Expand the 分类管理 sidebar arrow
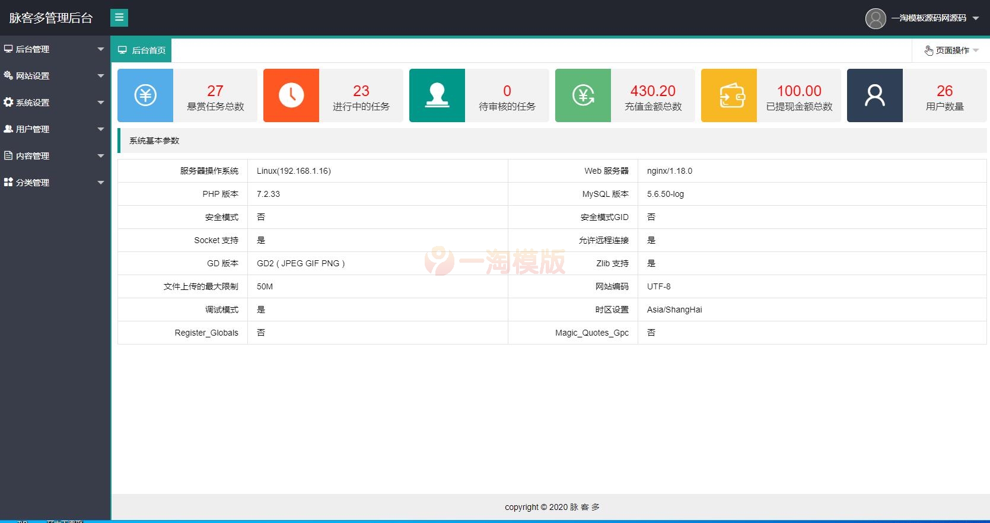Viewport: 990px width, 523px height. 101,183
